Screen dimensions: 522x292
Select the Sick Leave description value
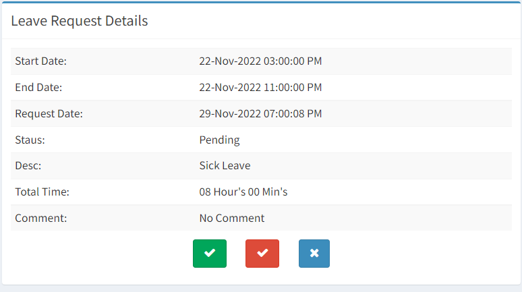tap(225, 166)
